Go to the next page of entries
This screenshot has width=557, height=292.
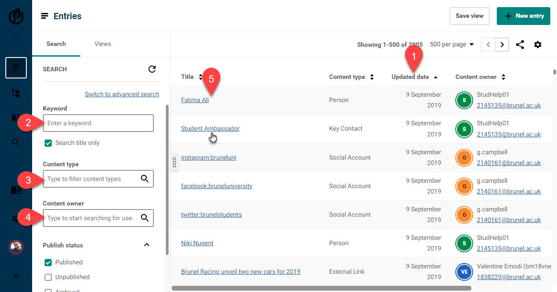coord(502,45)
